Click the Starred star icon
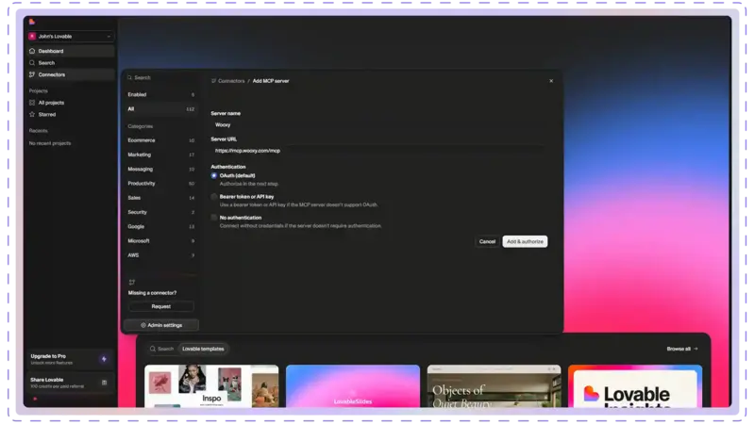The width and height of the screenshot is (755, 424). click(x=32, y=114)
